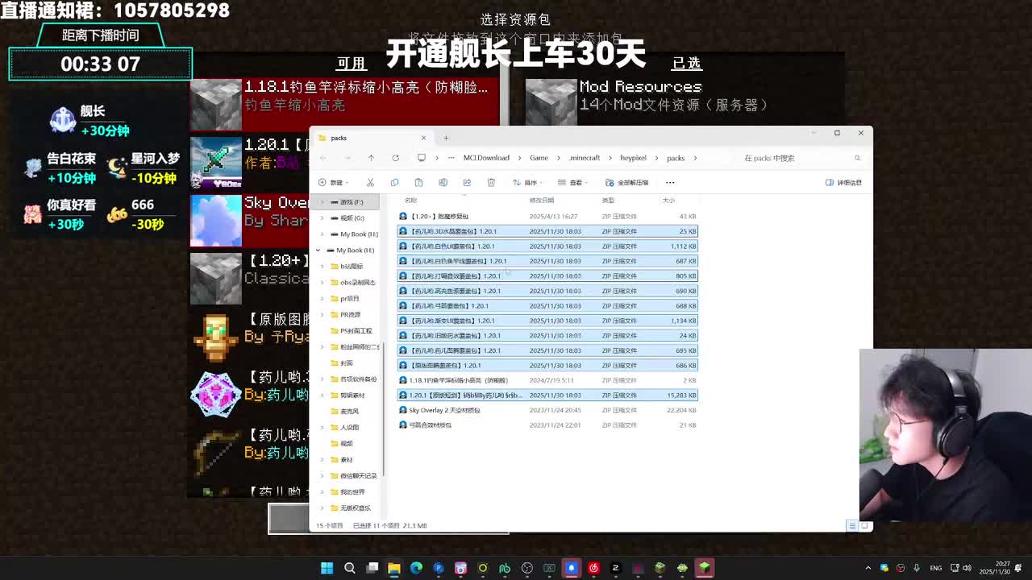
Task: Open the Windows Start menu
Action: point(327,568)
